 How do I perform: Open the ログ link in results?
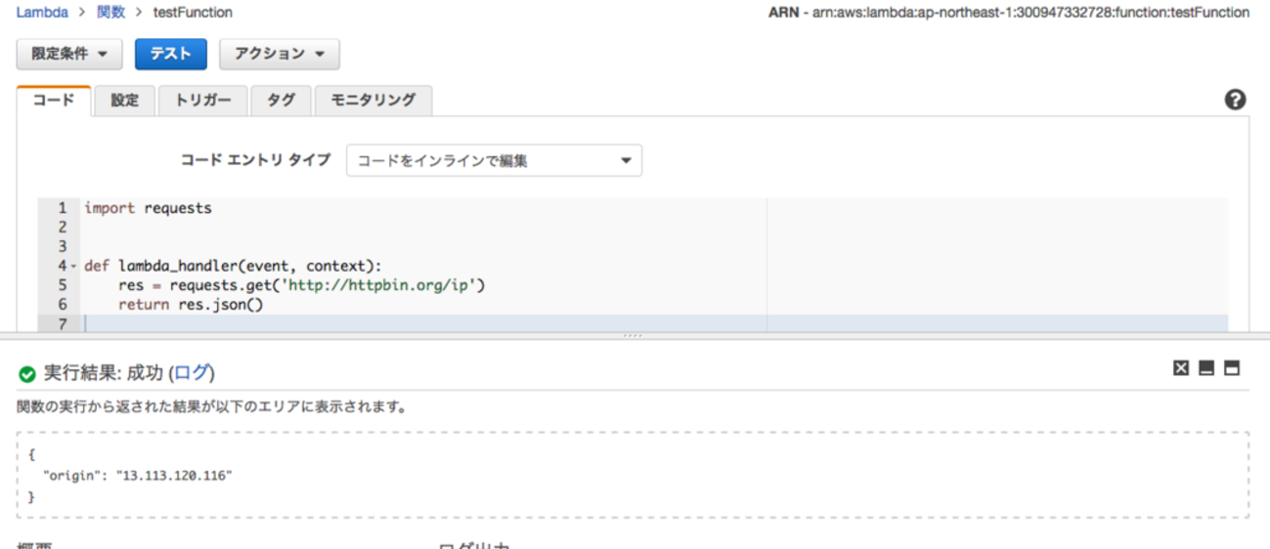tap(191, 372)
